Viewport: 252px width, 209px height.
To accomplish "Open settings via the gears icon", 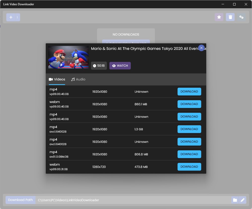I will click(x=241, y=17).
